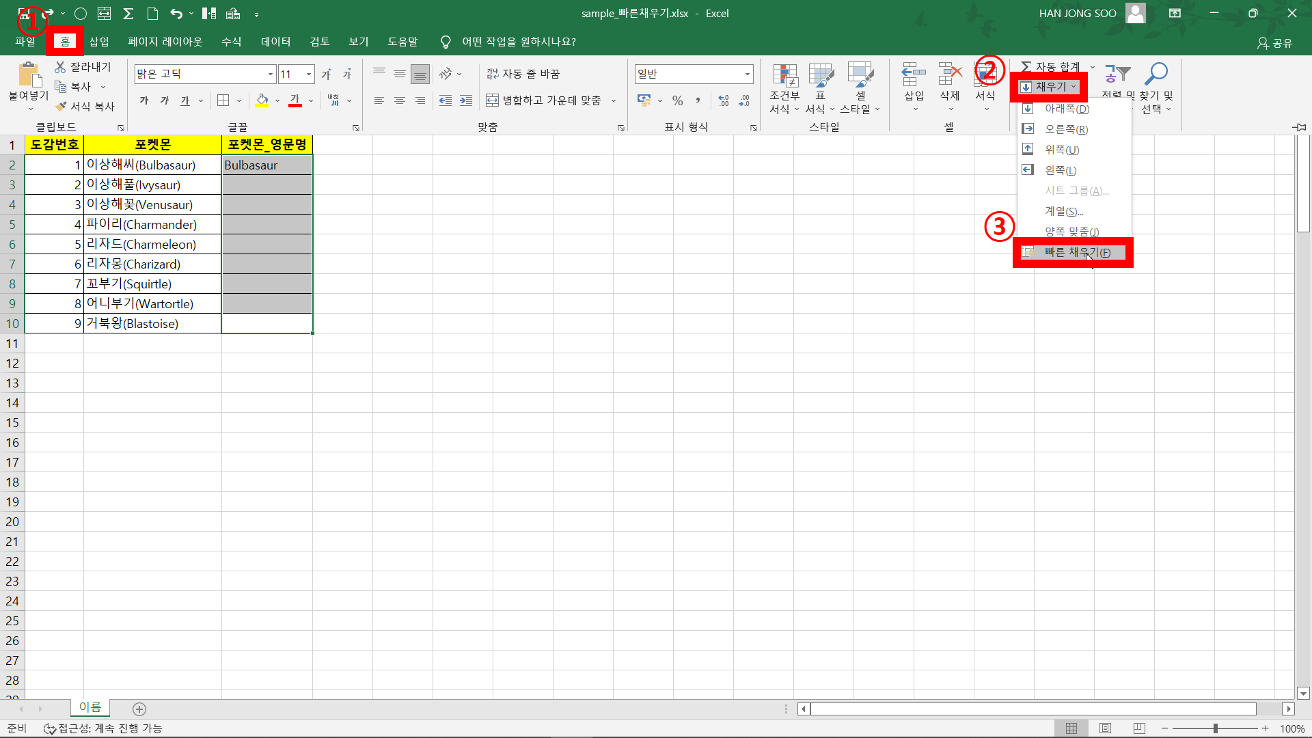The height and width of the screenshot is (738, 1312).
Task: Open Find & Select magnifier icon
Action: (x=1156, y=74)
